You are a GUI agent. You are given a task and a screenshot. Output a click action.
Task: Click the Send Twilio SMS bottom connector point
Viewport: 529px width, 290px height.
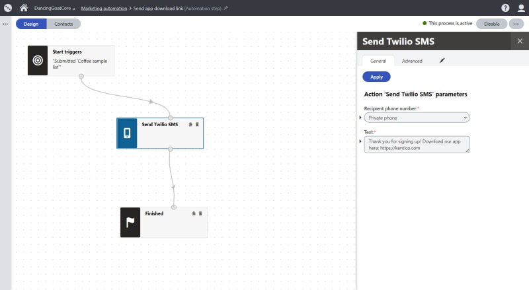click(x=171, y=149)
